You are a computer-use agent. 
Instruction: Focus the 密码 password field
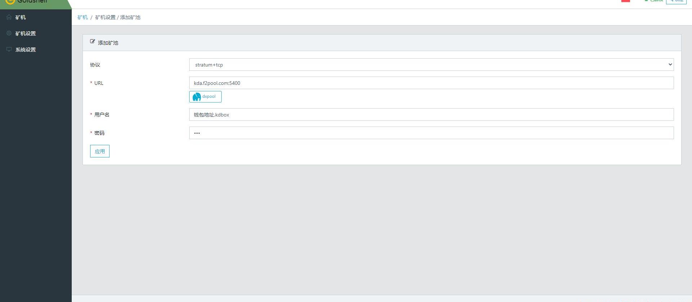(x=431, y=133)
